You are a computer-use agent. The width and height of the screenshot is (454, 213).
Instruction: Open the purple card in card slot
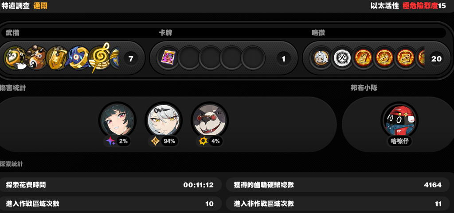(168, 58)
